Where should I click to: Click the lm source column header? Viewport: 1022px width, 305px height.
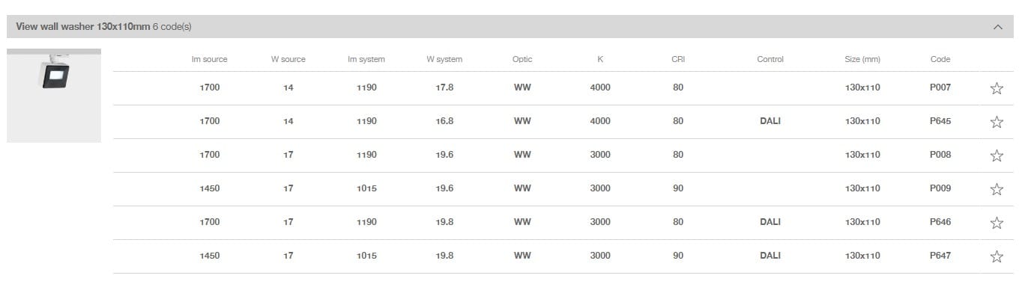210,59
